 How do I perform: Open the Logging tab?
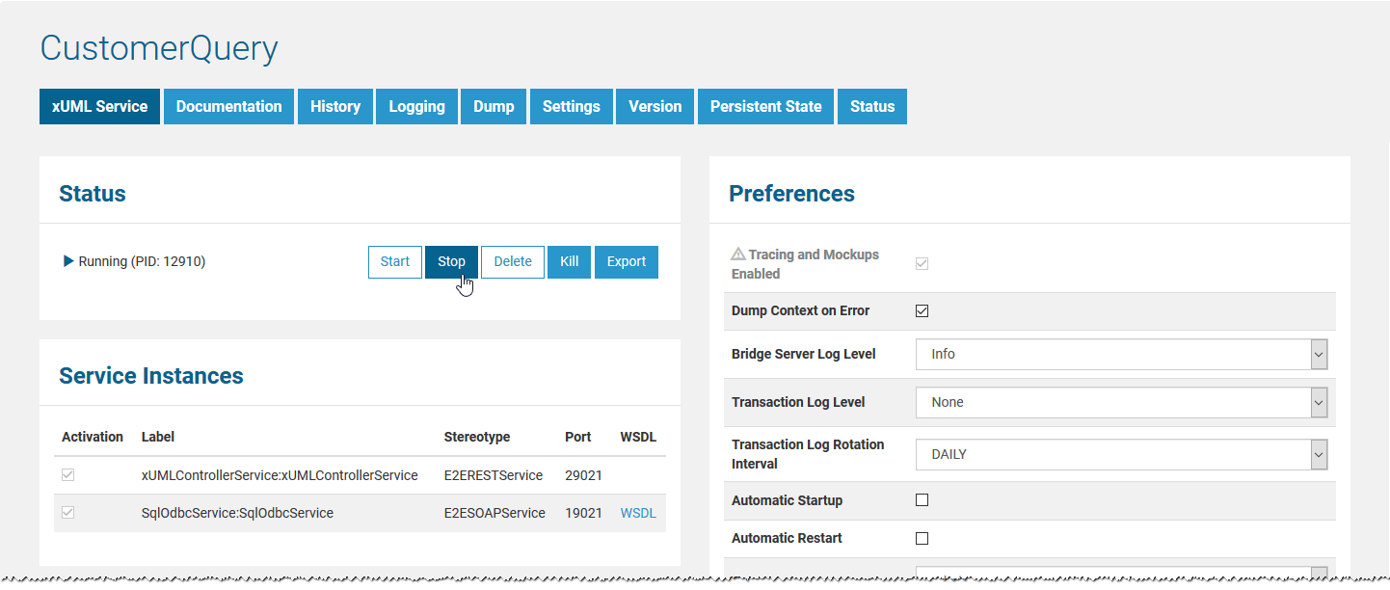point(416,106)
